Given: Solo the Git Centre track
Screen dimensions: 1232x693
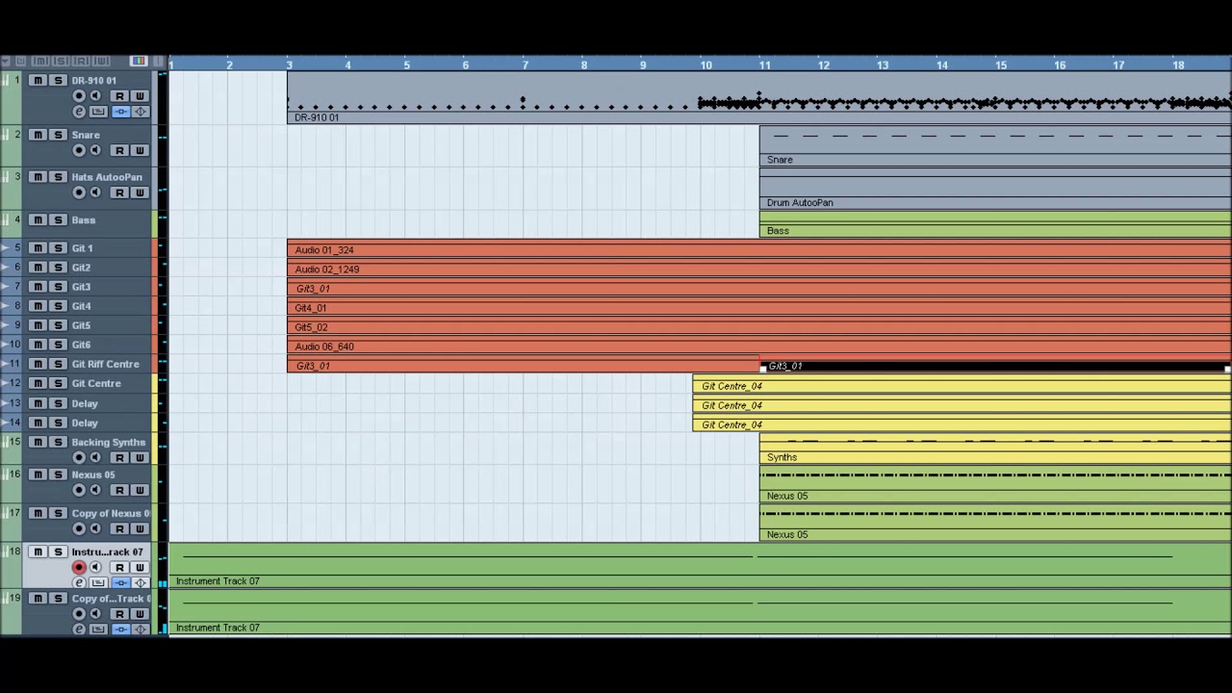Looking at the screenshot, I should [x=58, y=383].
